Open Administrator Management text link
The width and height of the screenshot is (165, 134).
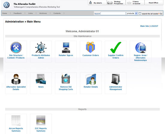click(115, 88)
